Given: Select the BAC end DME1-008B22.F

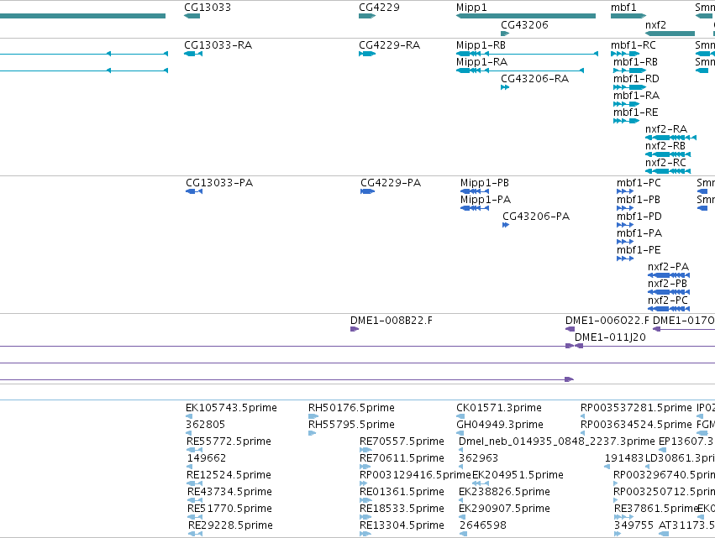Looking at the screenshot, I should click(355, 329).
